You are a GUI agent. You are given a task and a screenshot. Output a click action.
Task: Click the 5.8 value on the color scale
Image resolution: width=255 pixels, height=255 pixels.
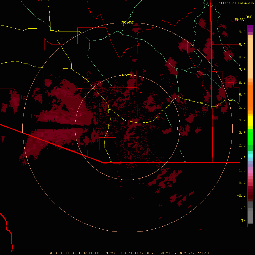coord(242,95)
